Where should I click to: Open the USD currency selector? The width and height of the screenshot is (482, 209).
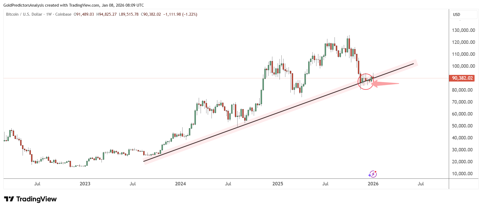click(x=463, y=15)
